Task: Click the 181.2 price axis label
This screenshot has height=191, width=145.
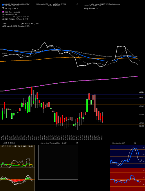Action: (141, 98)
